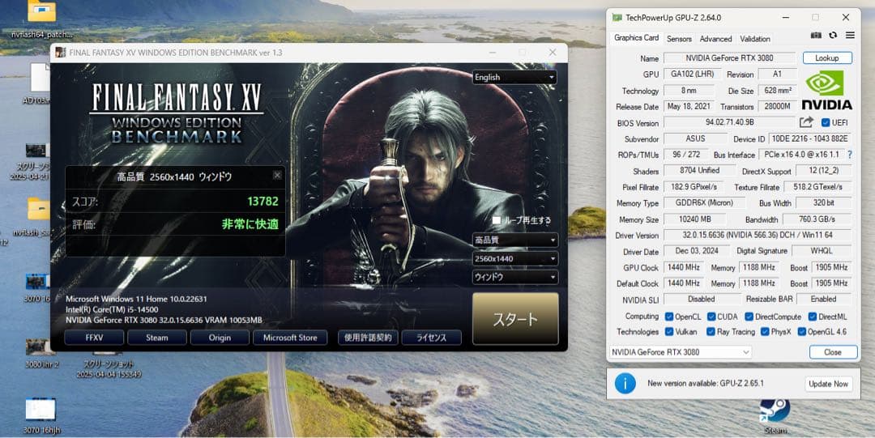Click the GPU Name field showing RTX 3080

click(x=730, y=57)
